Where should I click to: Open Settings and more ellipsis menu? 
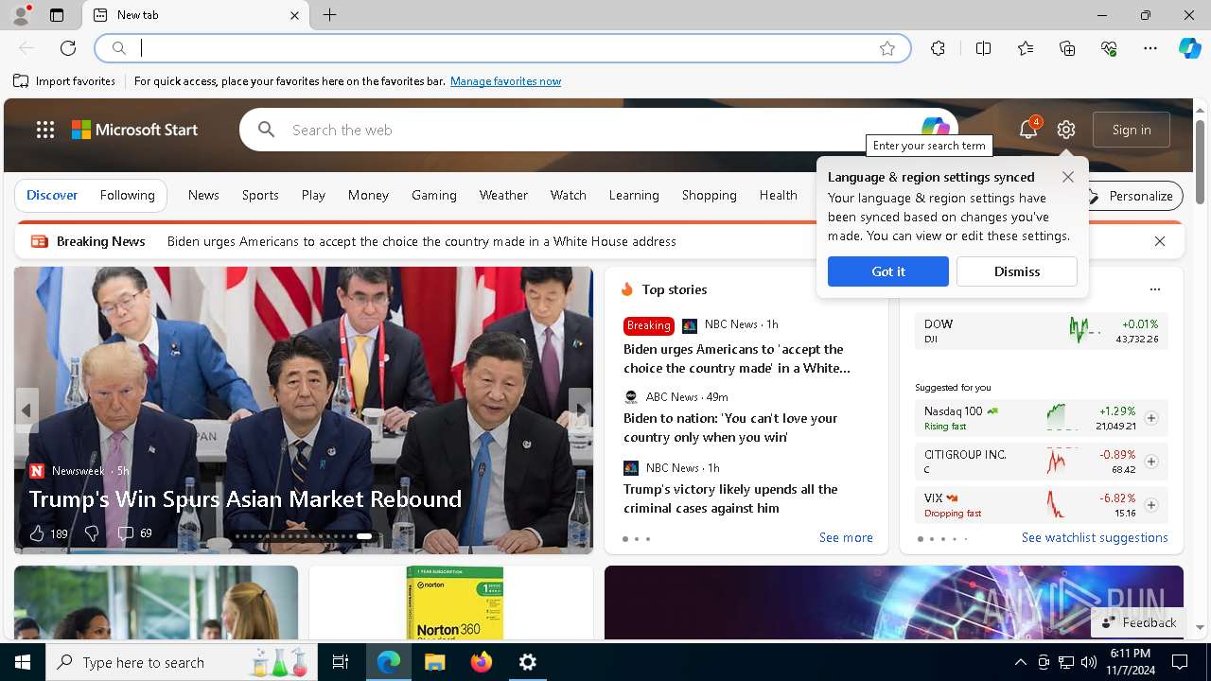tap(1150, 48)
